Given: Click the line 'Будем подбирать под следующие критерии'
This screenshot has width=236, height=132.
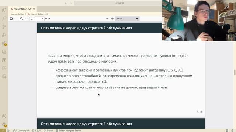Looking at the screenshot, I should 82,62.
